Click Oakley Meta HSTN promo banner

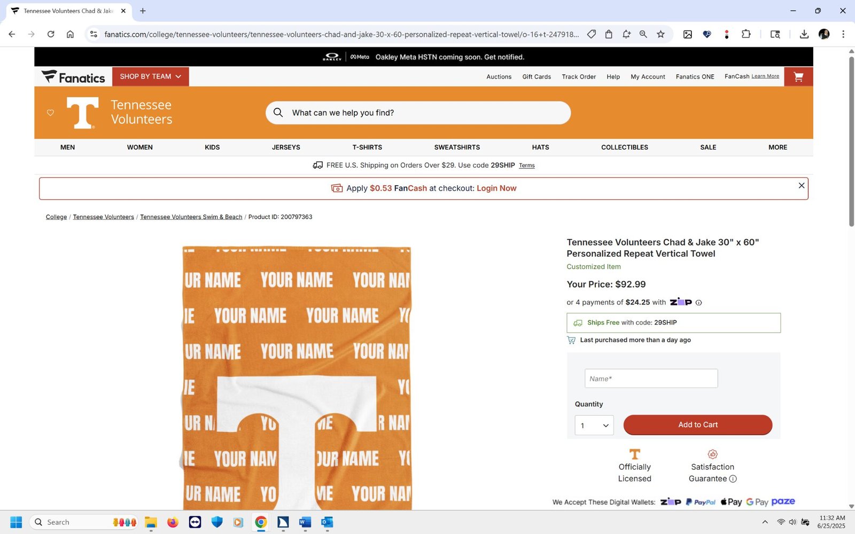[424, 57]
